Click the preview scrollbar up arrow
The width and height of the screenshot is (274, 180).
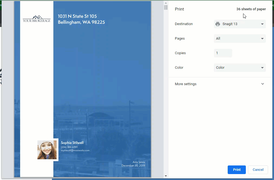point(166,3)
